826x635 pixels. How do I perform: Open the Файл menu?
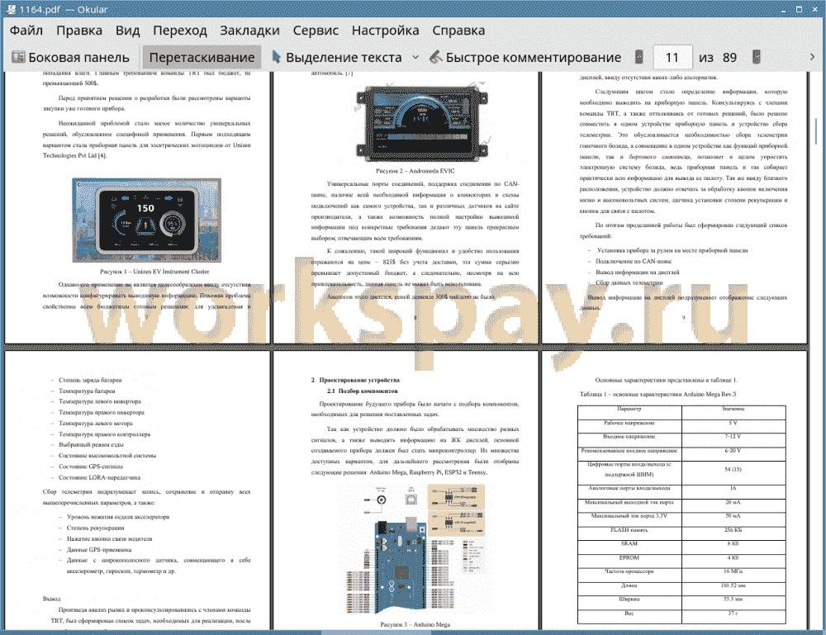[26, 31]
